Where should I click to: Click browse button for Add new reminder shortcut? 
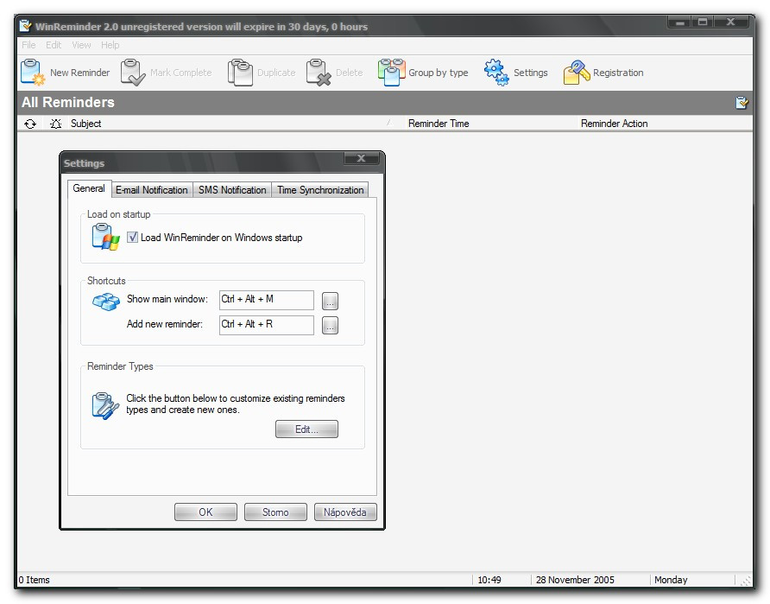coord(330,325)
